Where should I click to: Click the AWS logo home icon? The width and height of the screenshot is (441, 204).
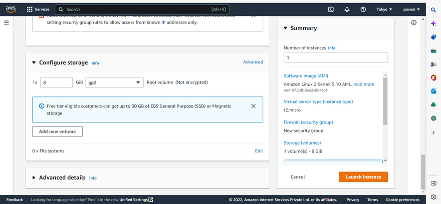click(11, 9)
